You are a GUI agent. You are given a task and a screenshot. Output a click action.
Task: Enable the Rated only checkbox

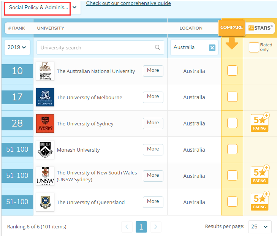point(254,47)
